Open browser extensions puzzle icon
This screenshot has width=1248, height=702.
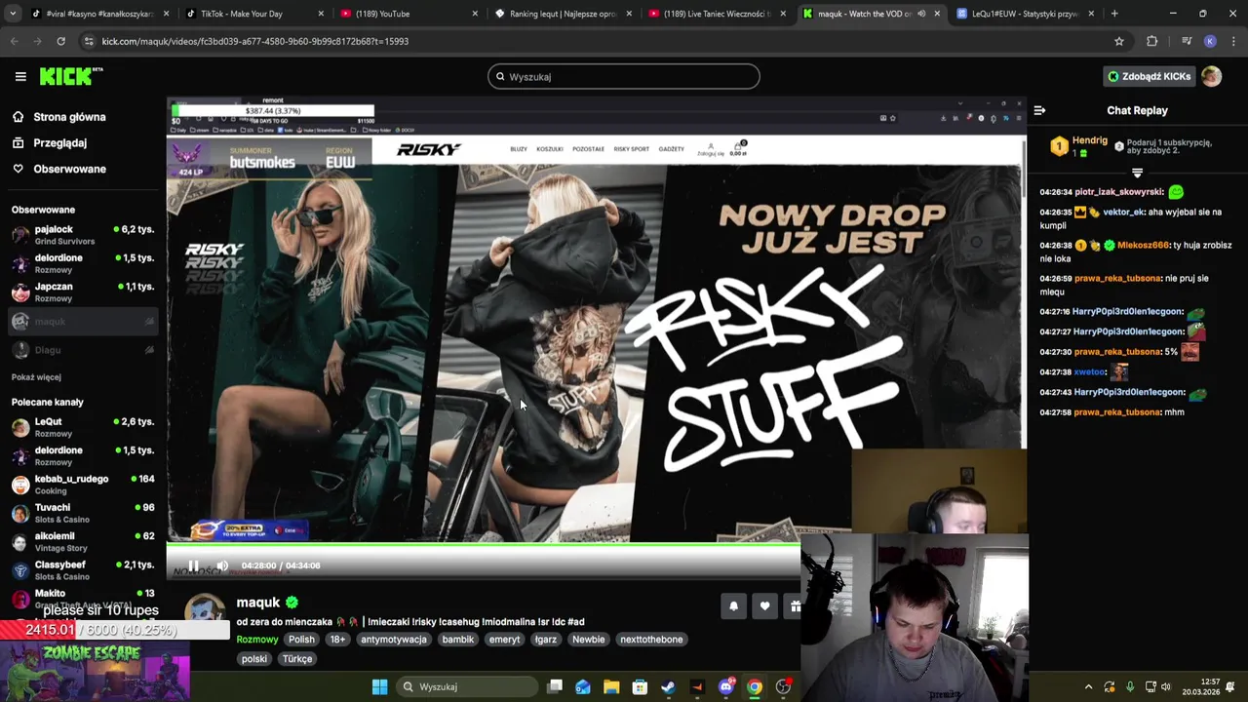(1152, 41)
